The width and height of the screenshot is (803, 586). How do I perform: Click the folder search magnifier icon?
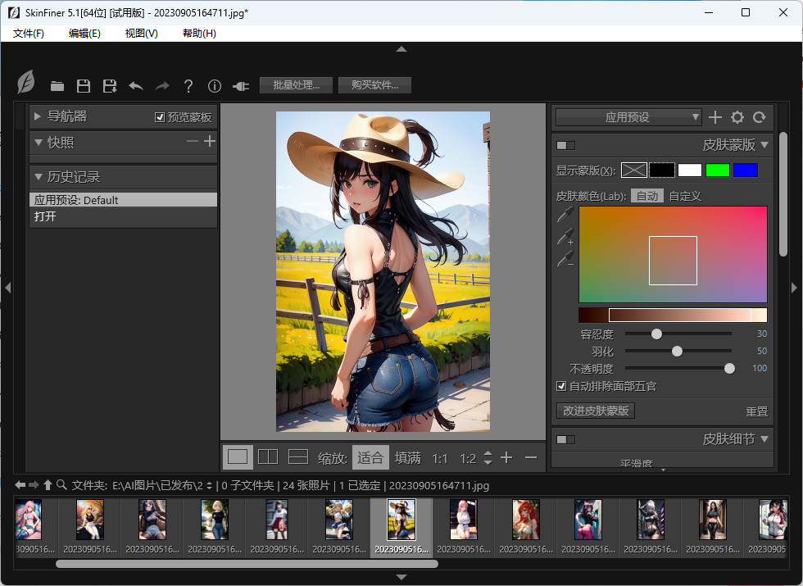coord(61,484)
